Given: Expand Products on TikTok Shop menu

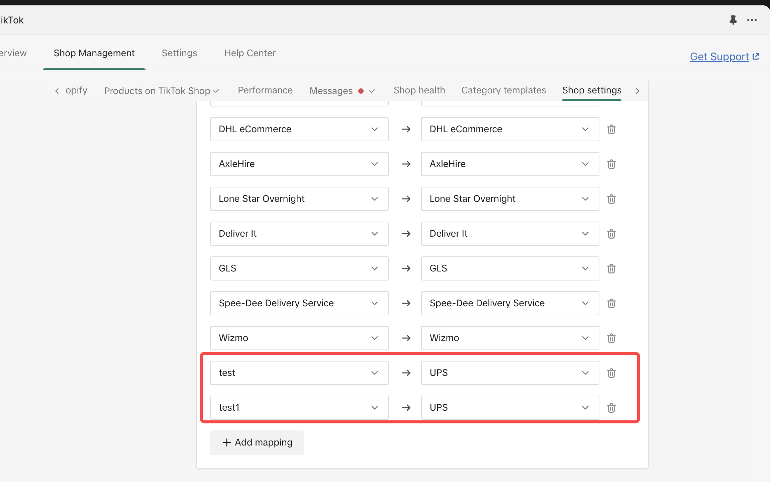Looking at the screenshot, I should point(161,91).
